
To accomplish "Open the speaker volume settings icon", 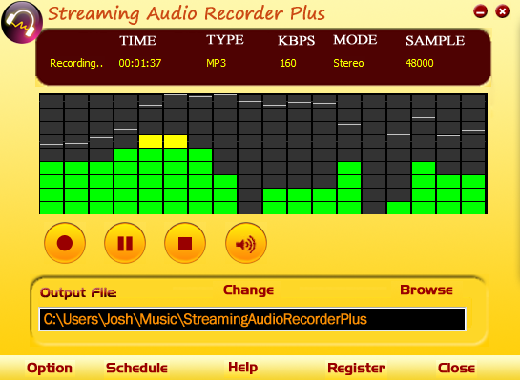I will pyautogui.click(x=246, y=243).
